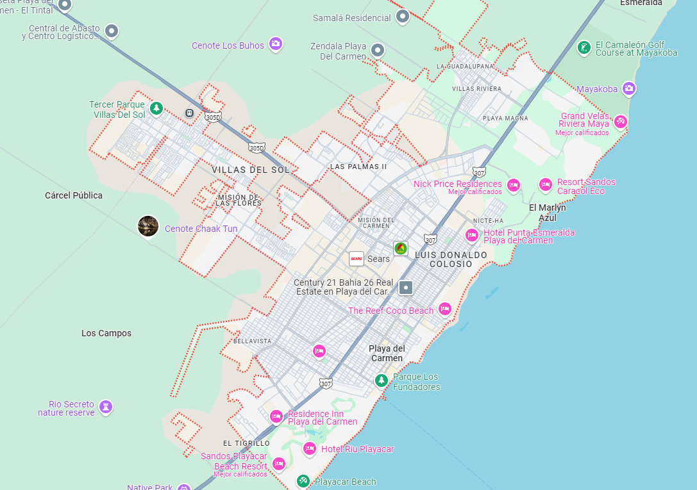The width and height of the screenshot is (697, 490).
Task: Click the Nick Price Residences label
Action: (x=457, y=184)
